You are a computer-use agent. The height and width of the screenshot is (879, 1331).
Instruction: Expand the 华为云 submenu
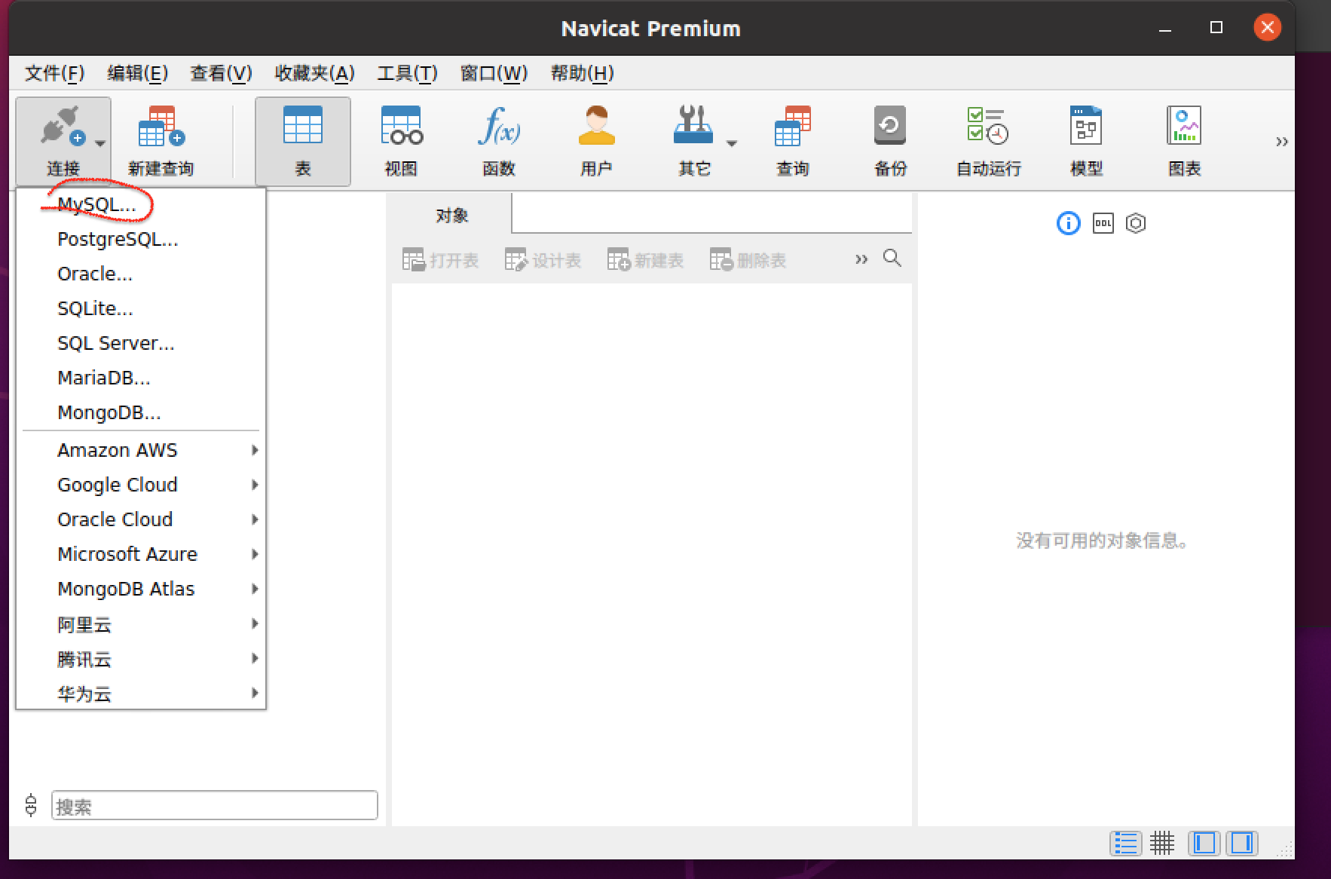tap(141, 693)
